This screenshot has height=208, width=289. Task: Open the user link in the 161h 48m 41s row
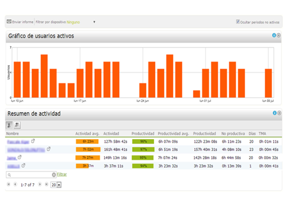pyautogui.click(x=26, y=150)
